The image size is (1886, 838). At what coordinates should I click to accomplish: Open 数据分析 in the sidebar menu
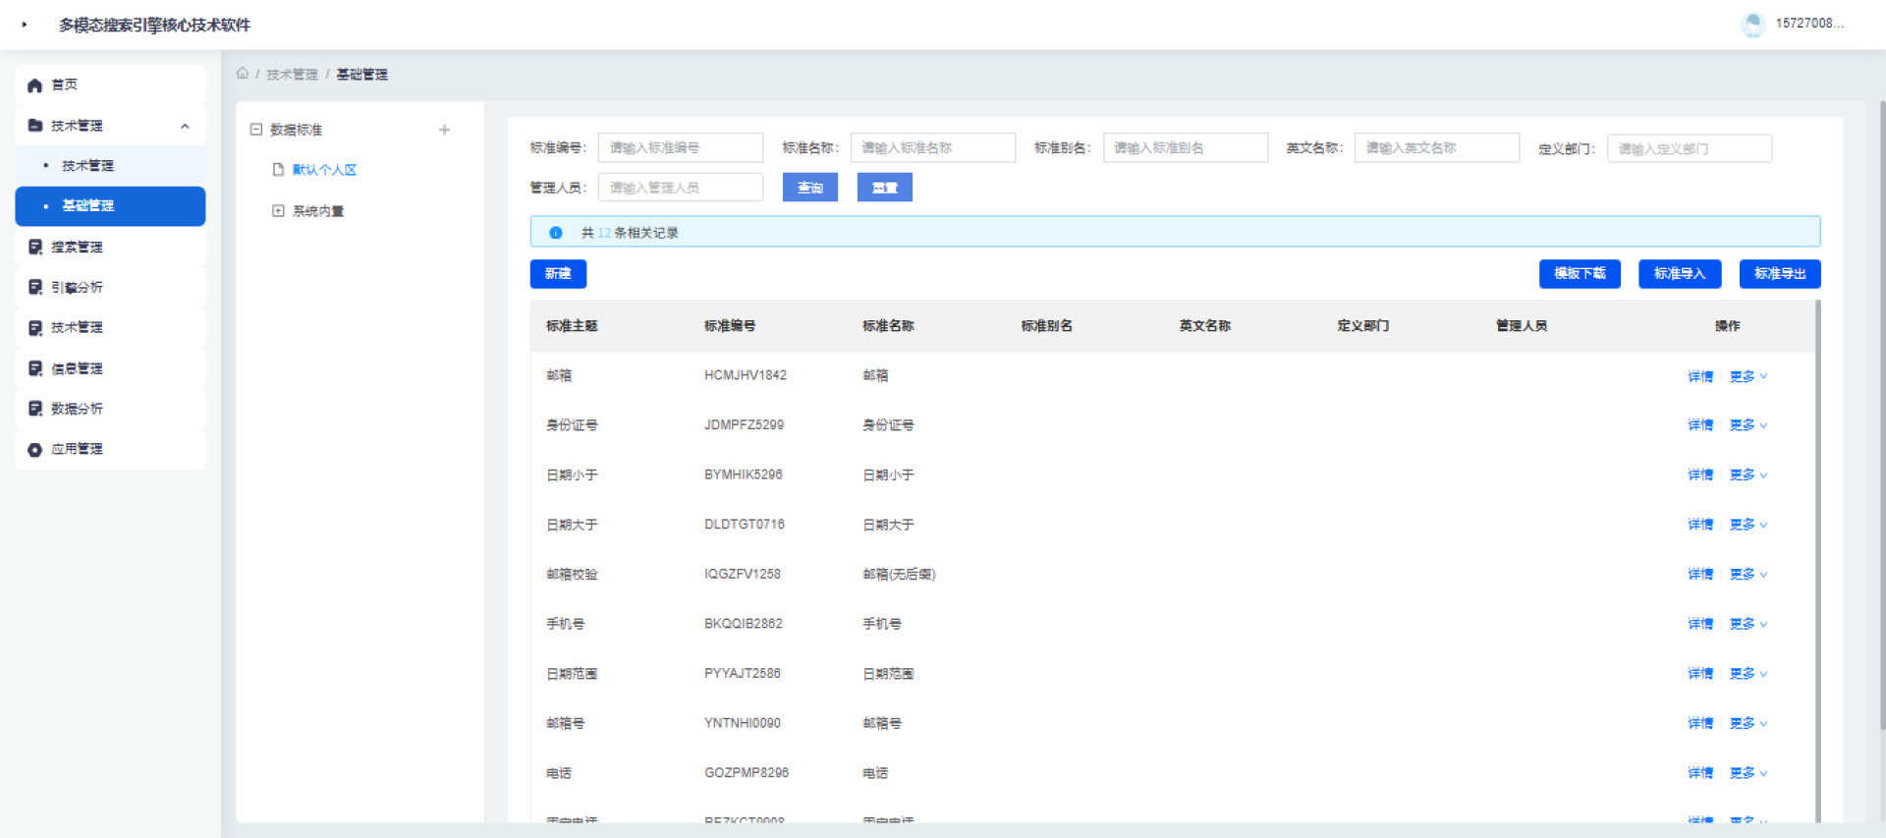pos(77,409)
